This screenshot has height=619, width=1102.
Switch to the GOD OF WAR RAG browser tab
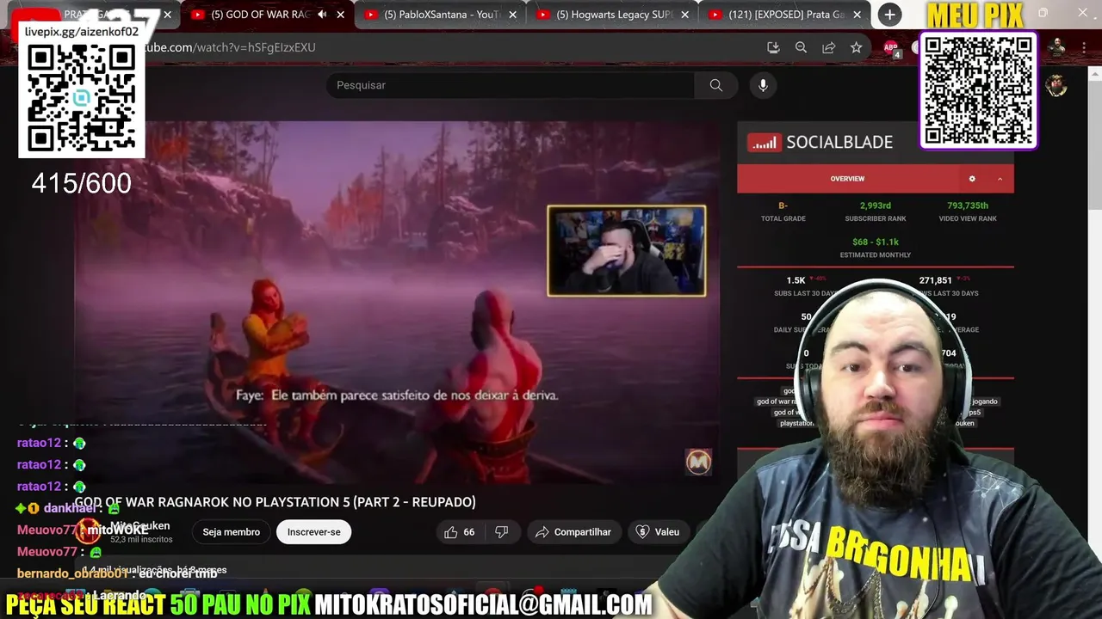pyautogui.click(x=258, y=15)
